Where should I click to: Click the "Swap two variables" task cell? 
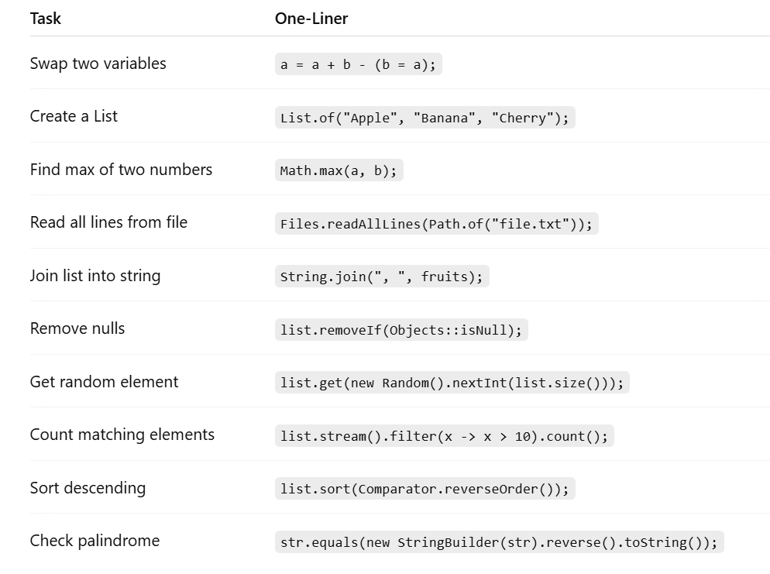(x=98, y=64)
